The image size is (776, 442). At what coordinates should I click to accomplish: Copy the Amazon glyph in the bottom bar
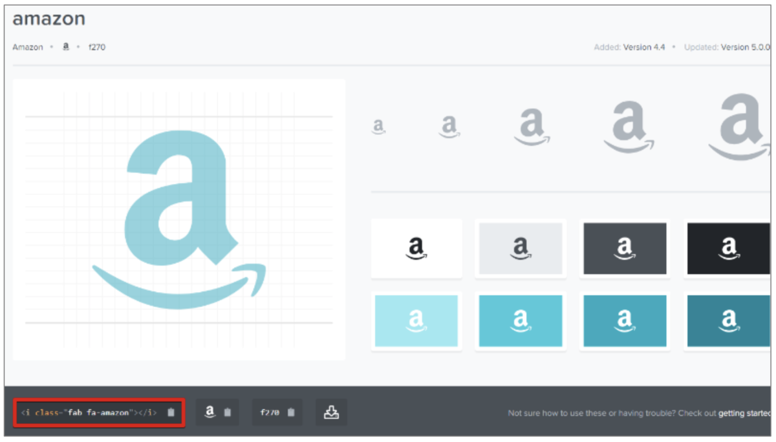pyautogui.click(x=217, y=412)
